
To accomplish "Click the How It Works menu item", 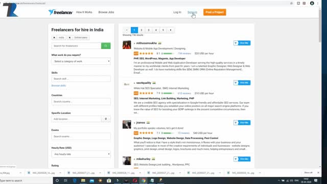I will pyautogui.click(x=84, y=12).
